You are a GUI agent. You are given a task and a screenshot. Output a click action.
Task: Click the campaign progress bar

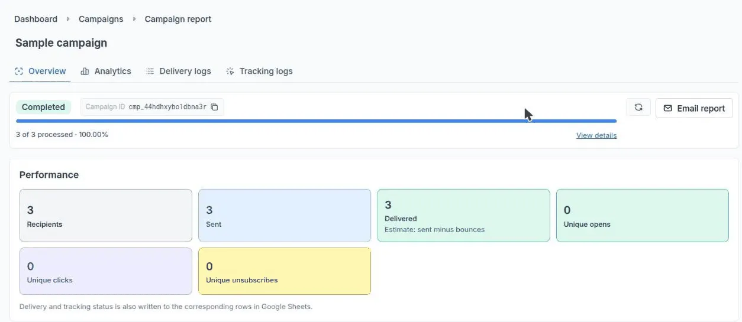[x=317, y=121]
